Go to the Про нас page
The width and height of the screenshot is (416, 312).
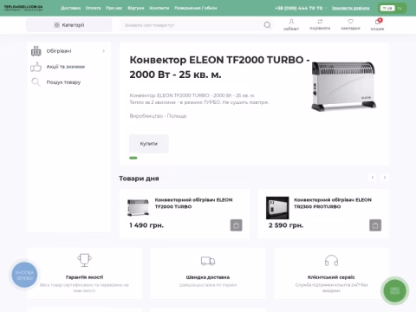point(114,8)
